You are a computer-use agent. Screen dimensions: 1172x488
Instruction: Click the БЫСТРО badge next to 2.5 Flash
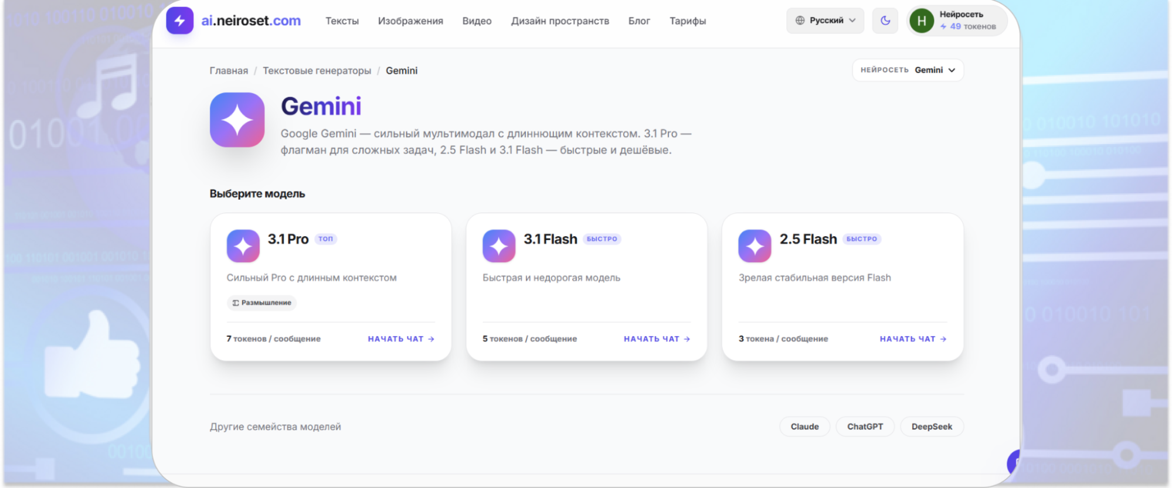[862, 239]
